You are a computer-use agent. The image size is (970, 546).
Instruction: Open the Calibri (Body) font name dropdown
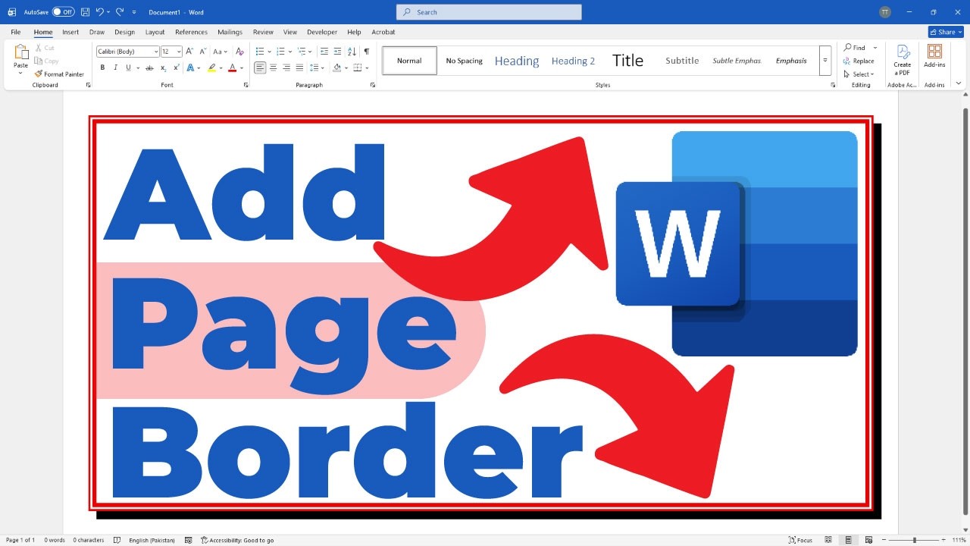point(155,52)
